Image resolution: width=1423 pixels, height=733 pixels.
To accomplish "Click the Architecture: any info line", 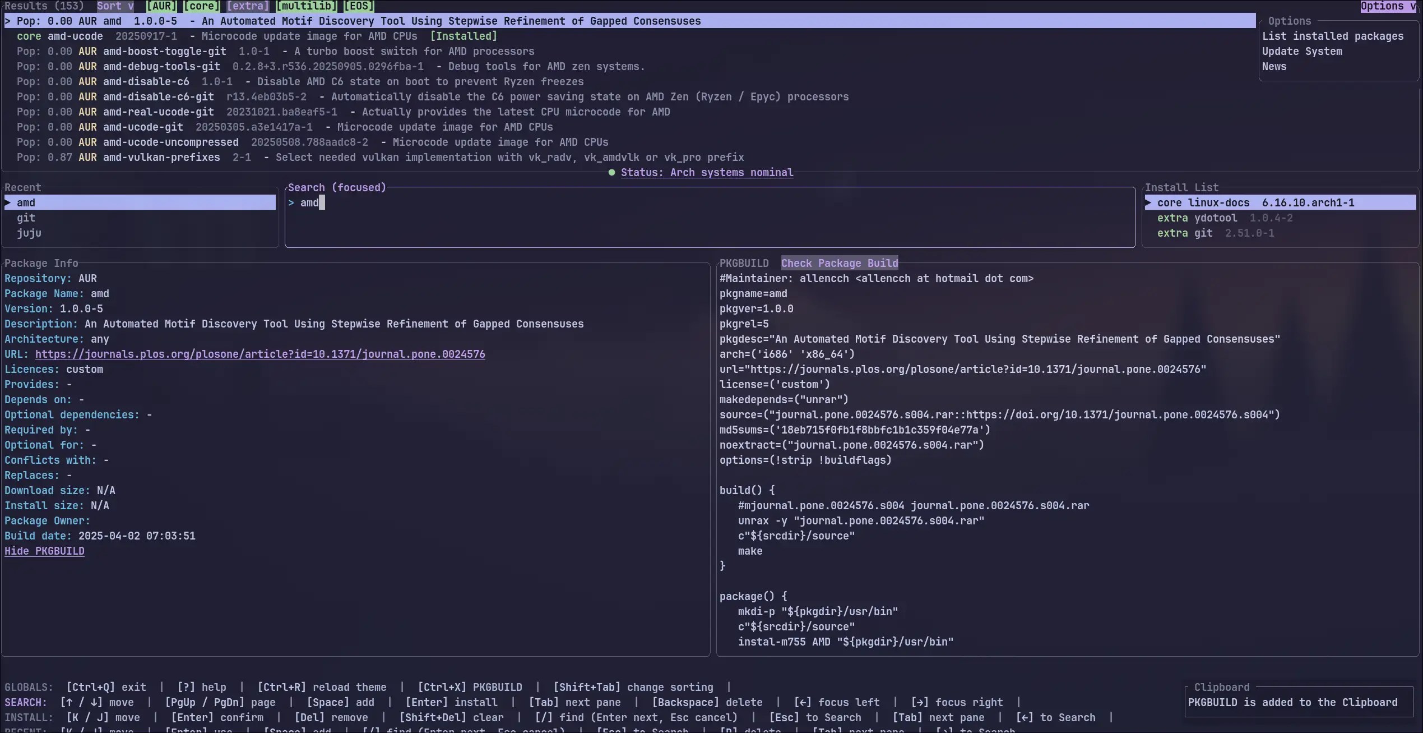I will point(57,339).
